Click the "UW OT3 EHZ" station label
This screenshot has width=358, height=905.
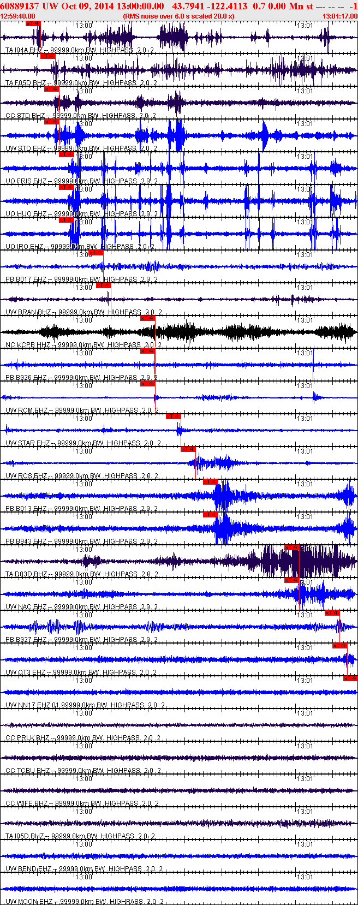click(26, 672)
